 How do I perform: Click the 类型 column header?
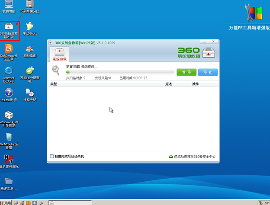click(x=106, y=84)
